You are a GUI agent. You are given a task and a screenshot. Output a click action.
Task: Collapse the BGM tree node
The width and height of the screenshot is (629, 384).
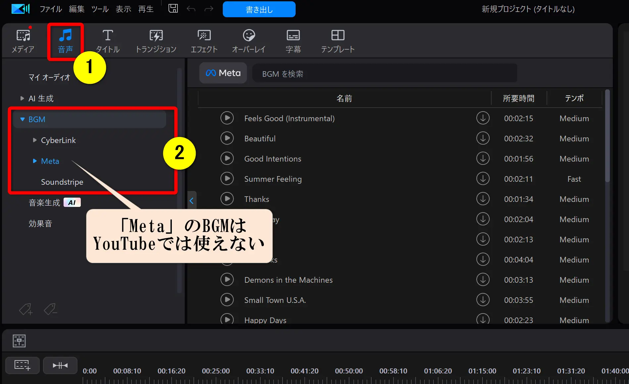point(22,119)
